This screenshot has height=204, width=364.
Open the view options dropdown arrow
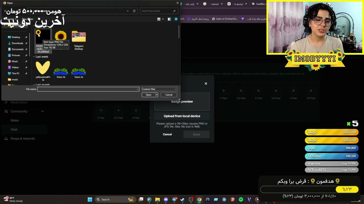163,19
